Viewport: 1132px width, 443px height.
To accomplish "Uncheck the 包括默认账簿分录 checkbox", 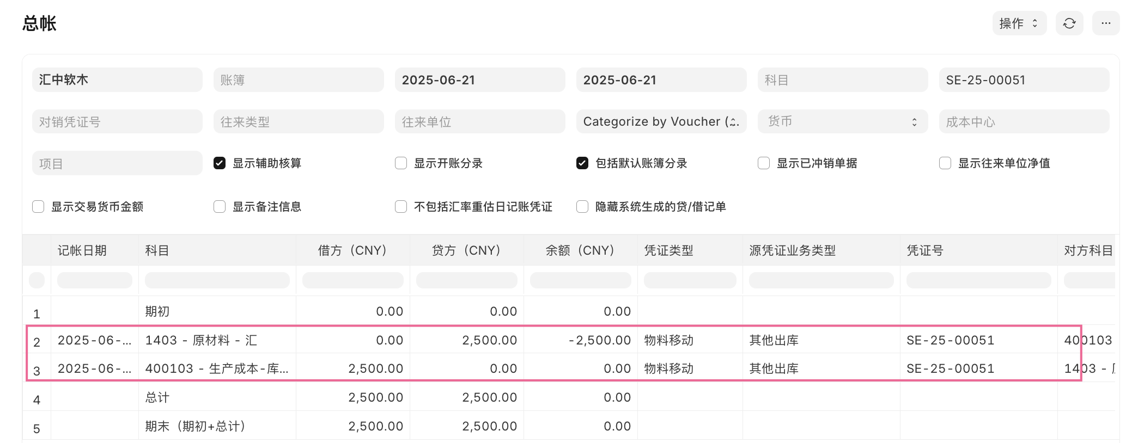I will point(582,163).
